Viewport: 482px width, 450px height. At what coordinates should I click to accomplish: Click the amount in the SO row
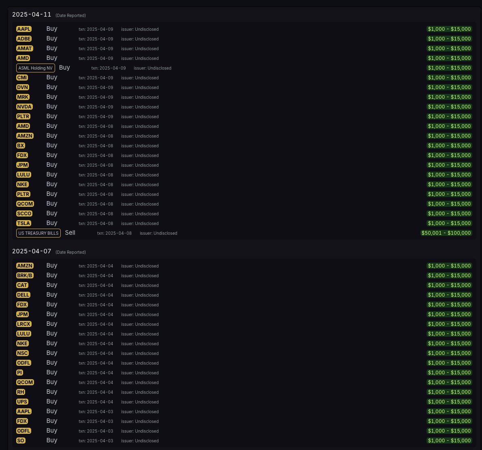tap(449, 441)
